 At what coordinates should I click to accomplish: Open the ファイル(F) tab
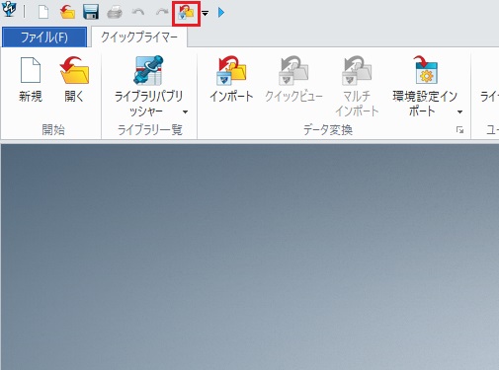[44, 37]
